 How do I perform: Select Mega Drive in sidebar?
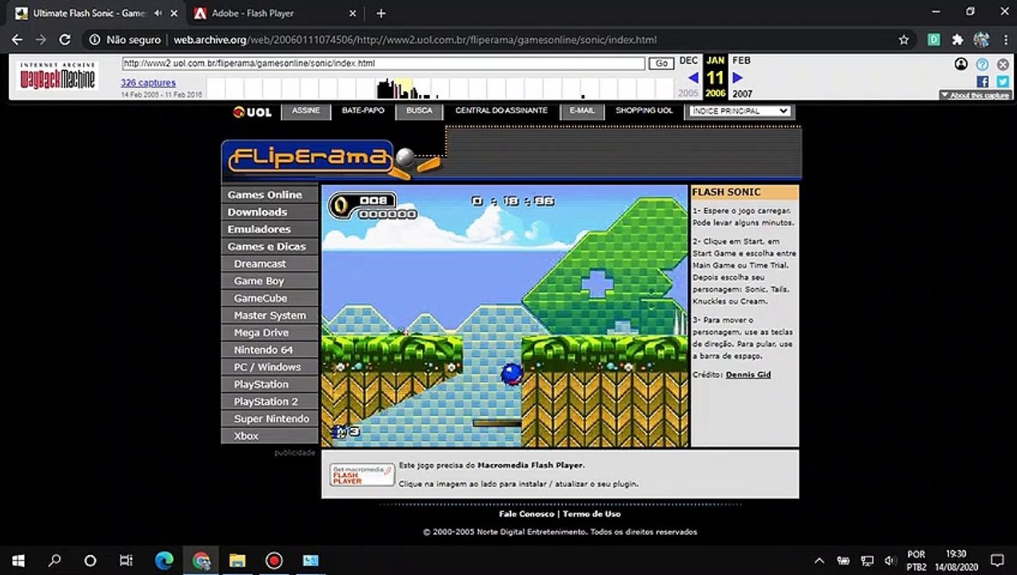(269, 332)
